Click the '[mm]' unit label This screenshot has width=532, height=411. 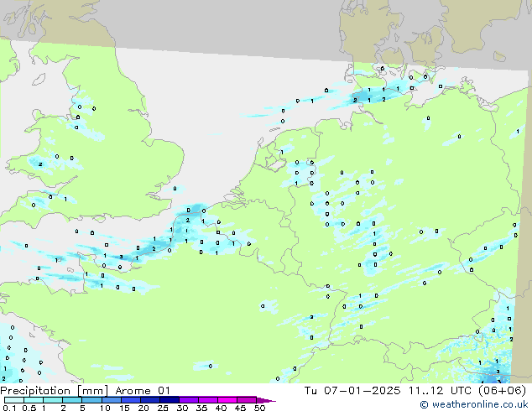point(93,391)
